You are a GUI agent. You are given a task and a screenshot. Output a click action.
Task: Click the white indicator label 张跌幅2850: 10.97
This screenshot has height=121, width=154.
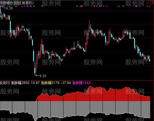tap(25, 83)
